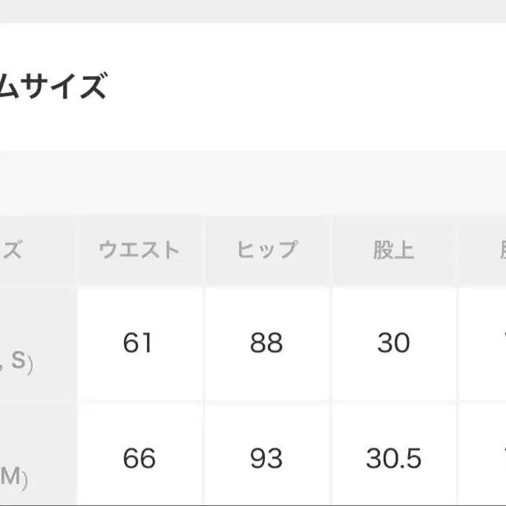Select the rise value 30 cell
Viewport: 506px width, 506px height.
point(394,343)
